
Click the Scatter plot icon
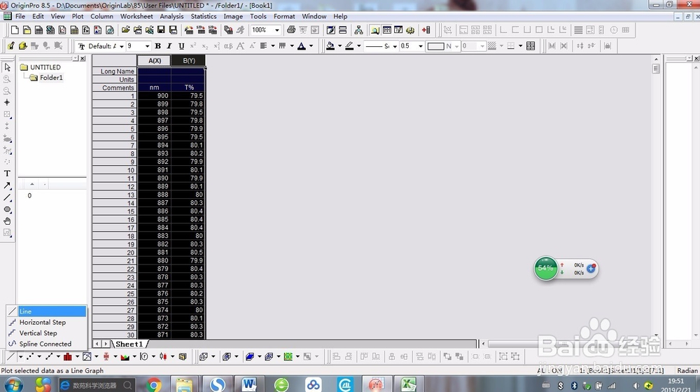[x=30, y=356]
